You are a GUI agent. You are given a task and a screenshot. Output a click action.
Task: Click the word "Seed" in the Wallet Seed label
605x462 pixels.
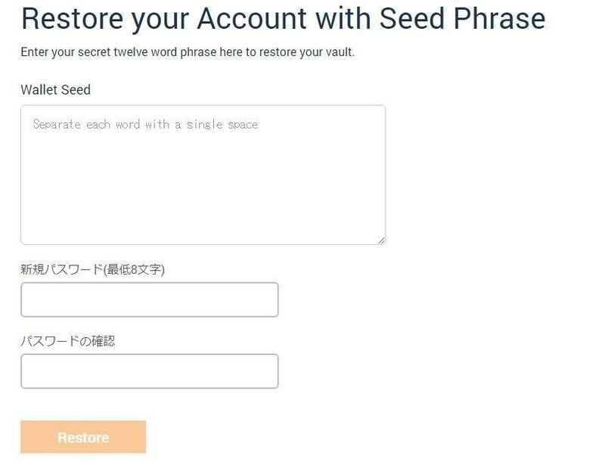[76, 90]
